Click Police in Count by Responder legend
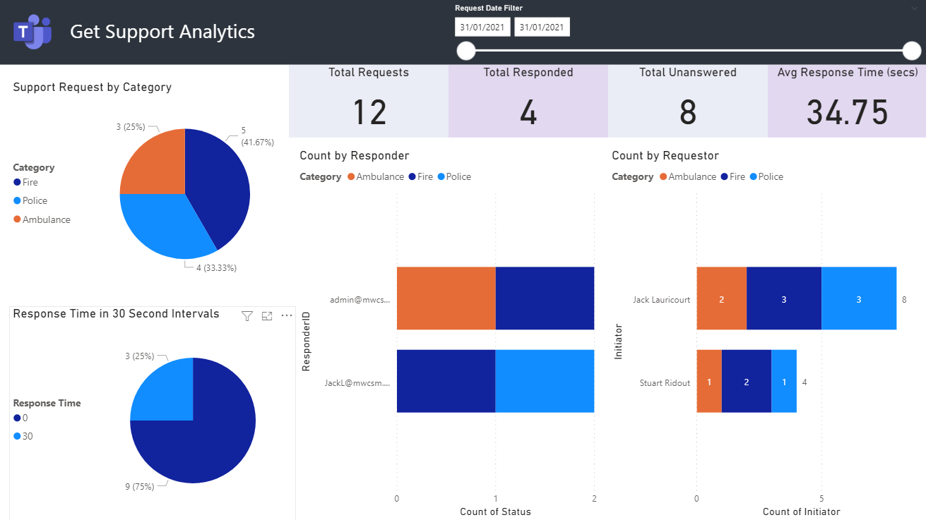The width and height of the screenshot is (926, 520). coord(453,176)
